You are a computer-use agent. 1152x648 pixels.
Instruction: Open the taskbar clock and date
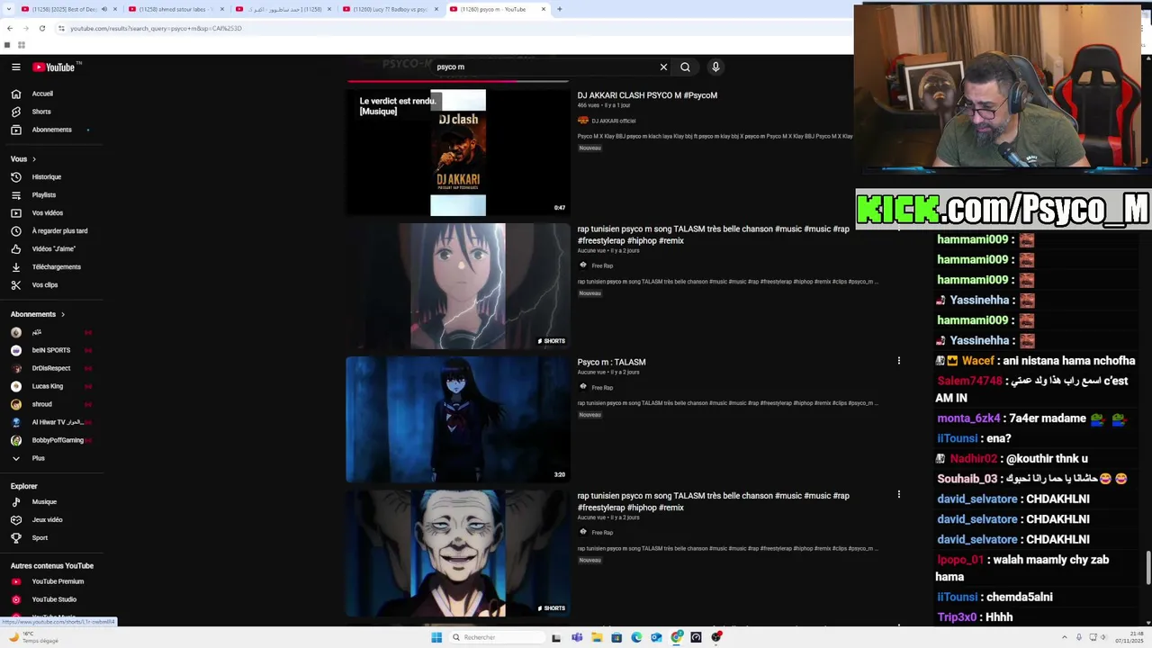[x=1130, y=637]
